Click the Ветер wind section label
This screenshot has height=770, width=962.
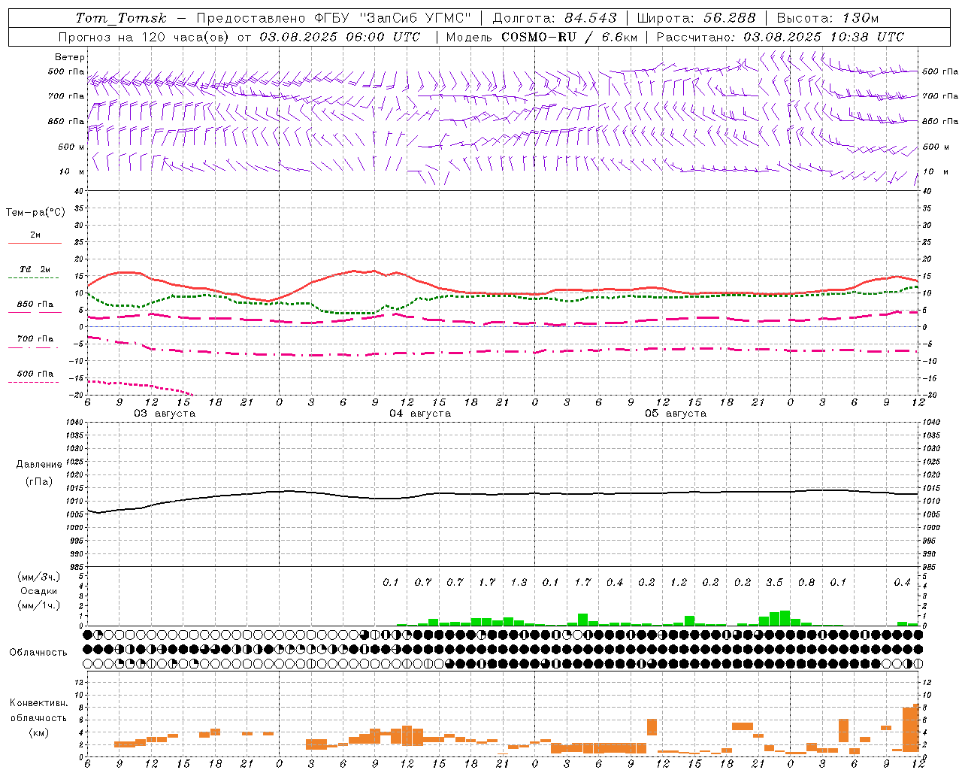(70, 57)
